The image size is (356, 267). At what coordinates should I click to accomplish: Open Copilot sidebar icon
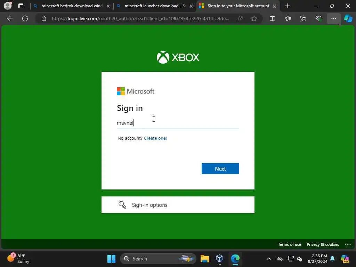(348, 18)
